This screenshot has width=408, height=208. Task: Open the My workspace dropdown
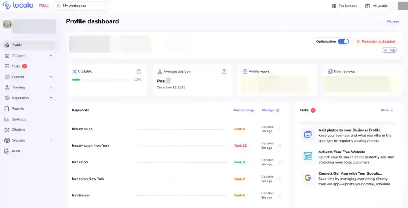(81, 6)
